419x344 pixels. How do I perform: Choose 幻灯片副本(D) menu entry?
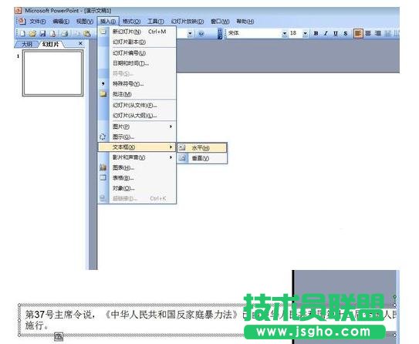tap(137, 42)
